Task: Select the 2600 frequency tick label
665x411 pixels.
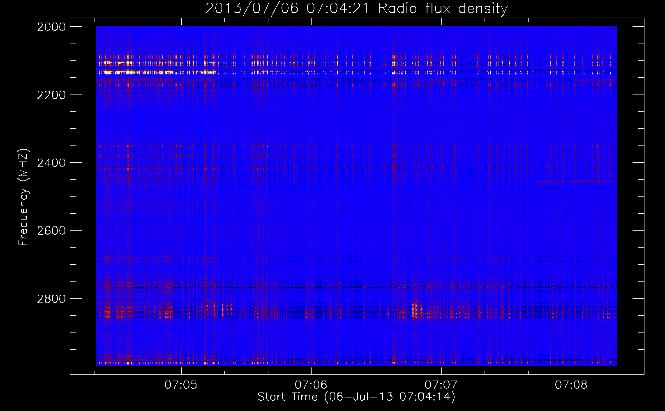Action: (x=51, y=231)
